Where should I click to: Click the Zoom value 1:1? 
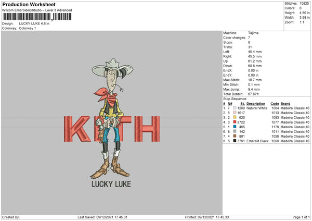302,22
